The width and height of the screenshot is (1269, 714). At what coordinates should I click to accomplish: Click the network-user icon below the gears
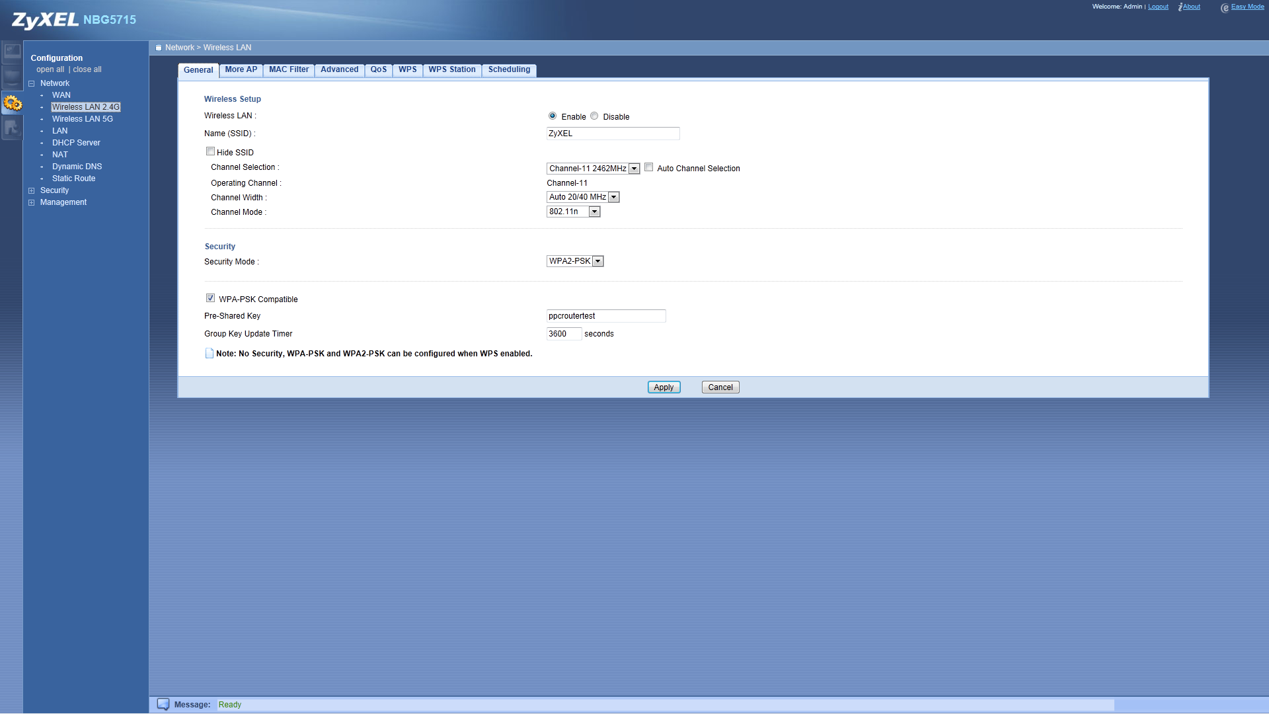tap(12, 128)
